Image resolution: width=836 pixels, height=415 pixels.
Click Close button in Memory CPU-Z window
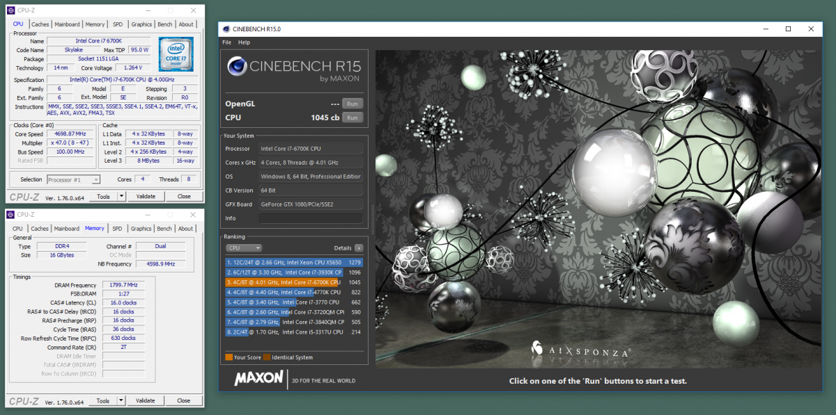pyautogui.click(x=183, y=401)
